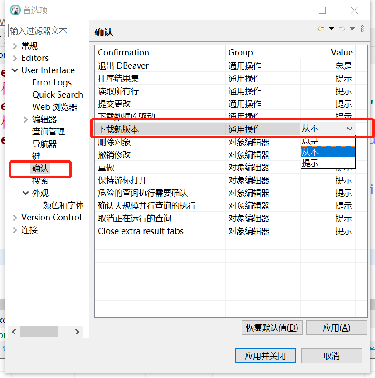Image resolution: width=375 pixels, height=378 pixels.
Task: Click tree scrollbar left arrow
Action: pyautogui.click(x=14, y=332)
